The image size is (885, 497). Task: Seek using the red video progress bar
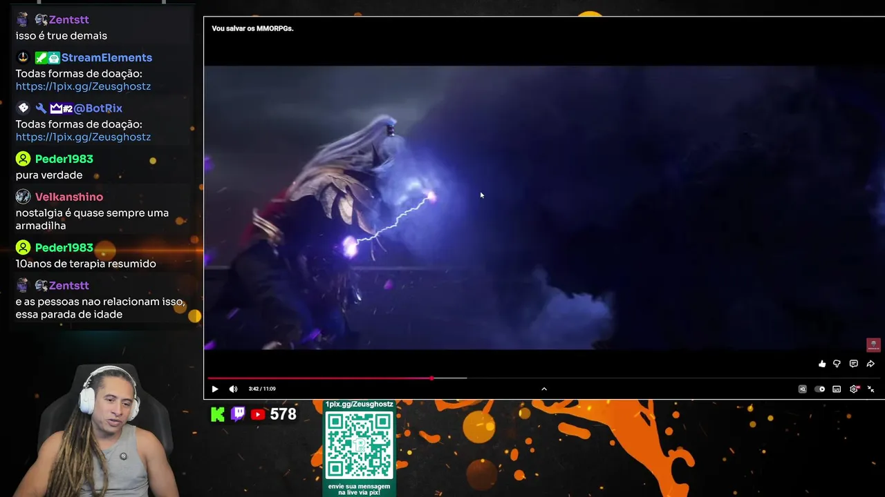(x=319, y=378)
